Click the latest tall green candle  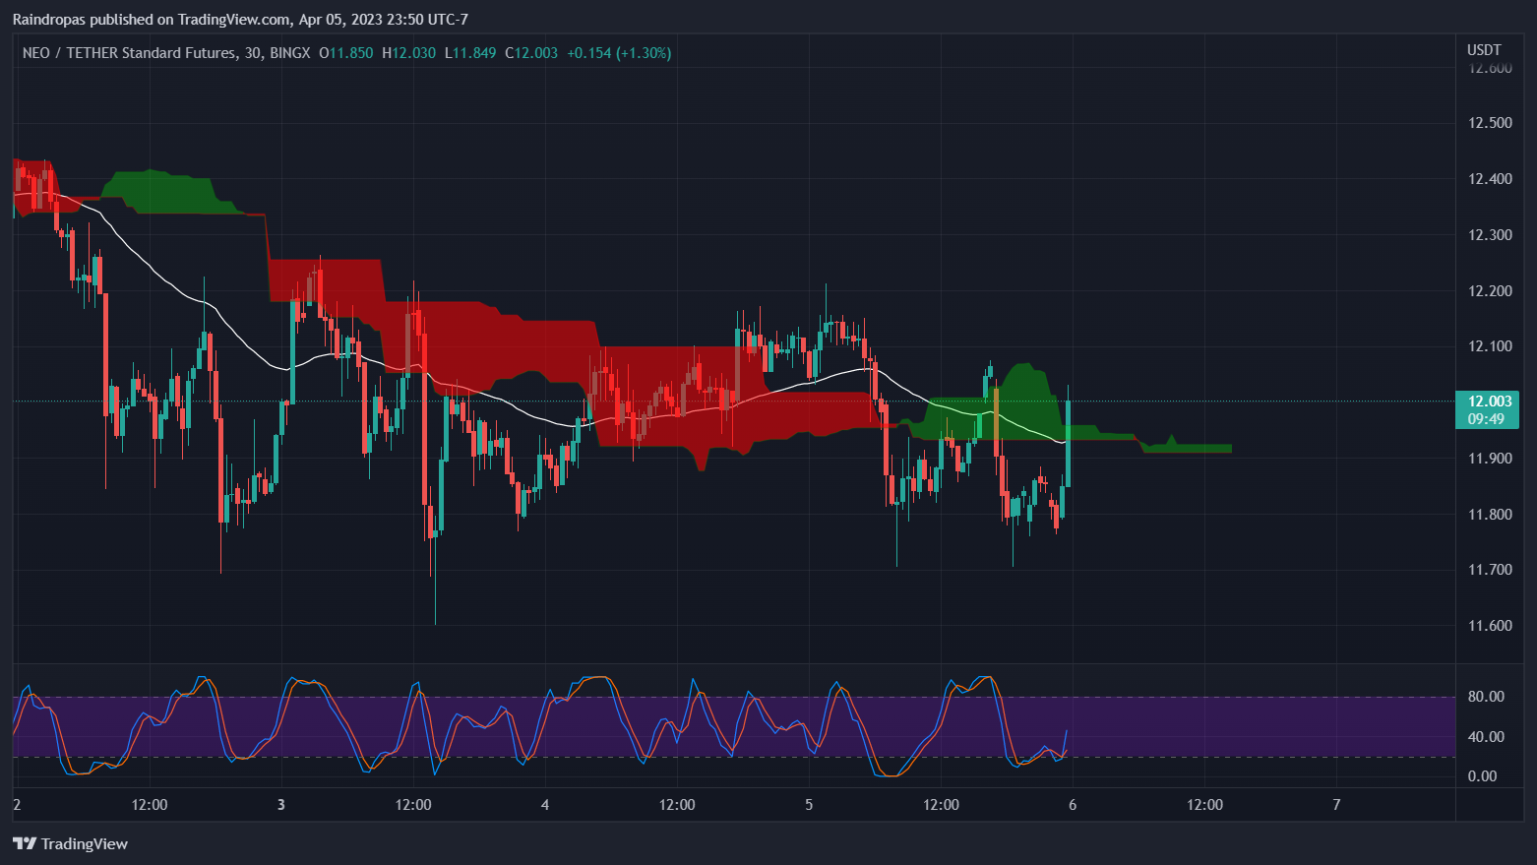[x=1069, y=443]
